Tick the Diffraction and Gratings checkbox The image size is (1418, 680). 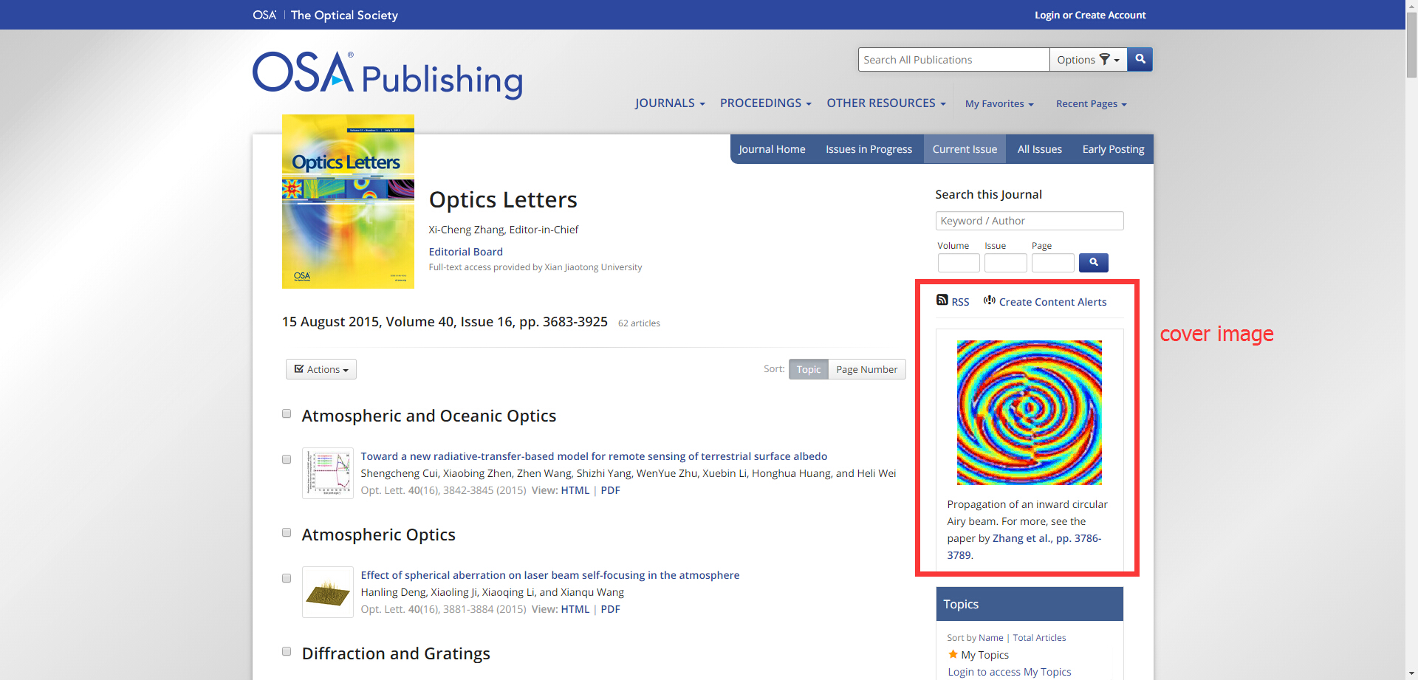tap(287, 651)
